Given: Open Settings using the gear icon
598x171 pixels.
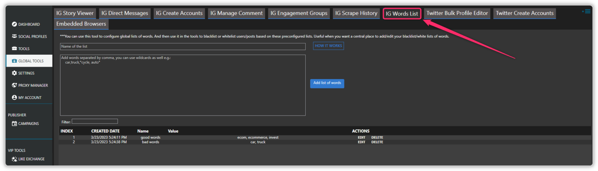Looking at the screenshot, I should click(14, 73).
